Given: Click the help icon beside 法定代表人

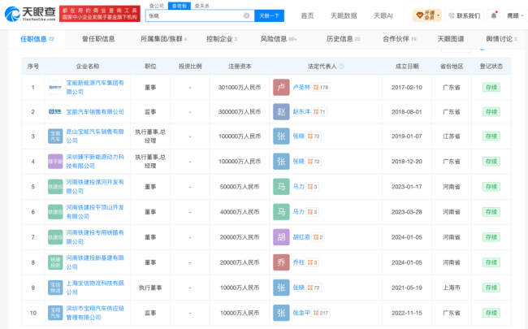Looking at the screenshot, I should pyautogui.click(x=341, y=67).
